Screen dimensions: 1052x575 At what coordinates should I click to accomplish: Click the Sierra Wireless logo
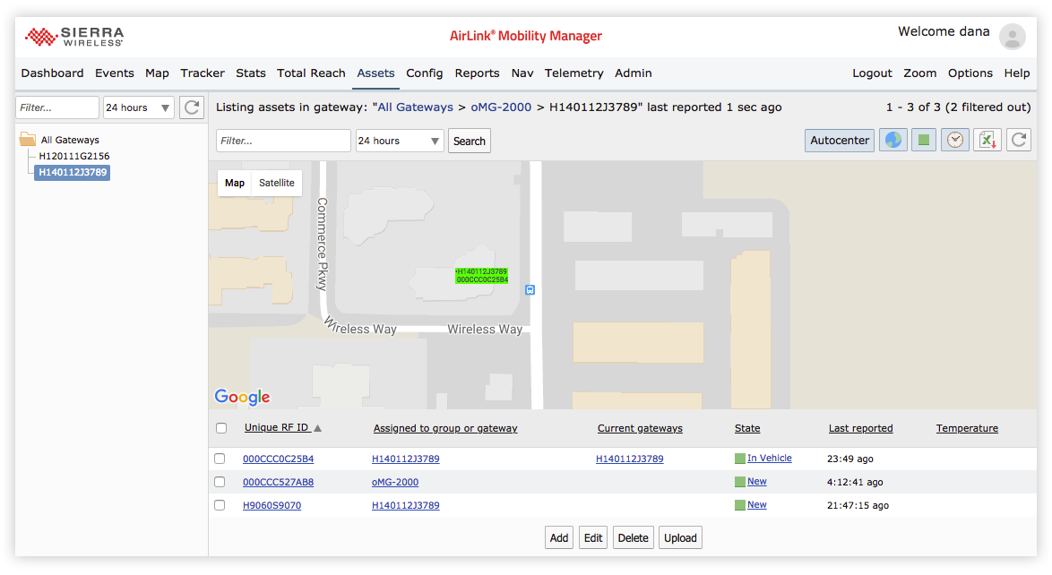(x=74, y=37)
